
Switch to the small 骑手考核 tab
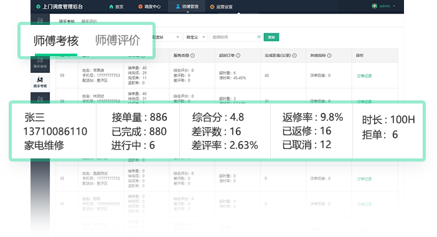(x=67, y=21)
